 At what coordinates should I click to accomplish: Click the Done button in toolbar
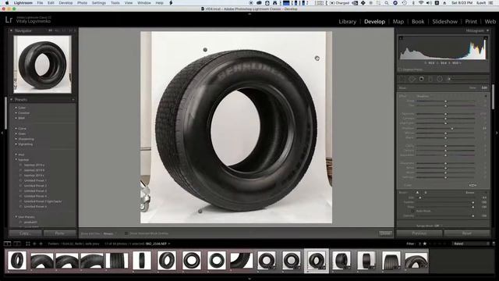click(x=385, y=233)
